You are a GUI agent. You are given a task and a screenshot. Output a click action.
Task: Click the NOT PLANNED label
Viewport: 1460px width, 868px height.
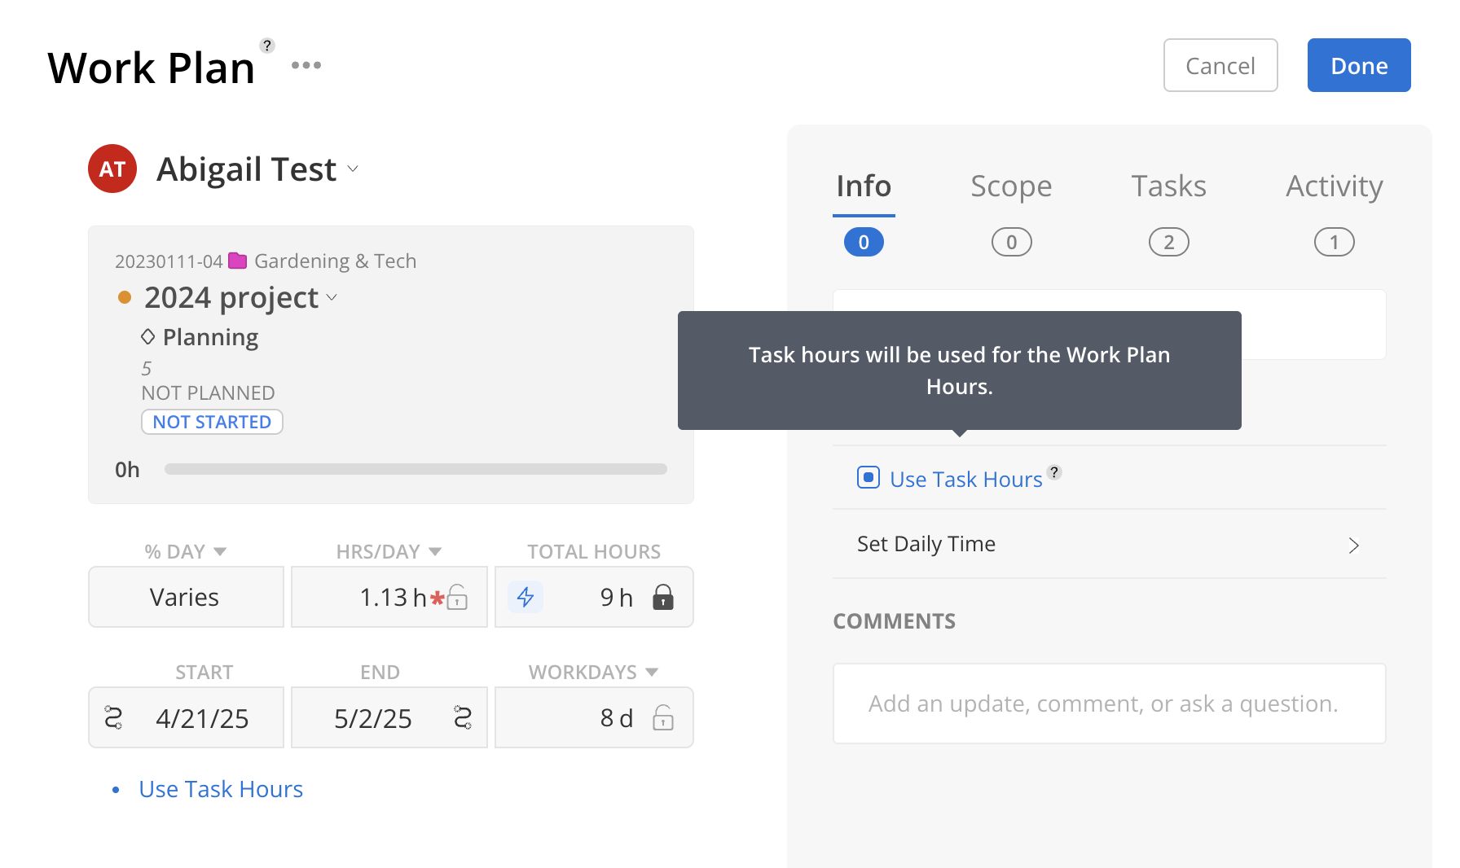click(208, 392)
